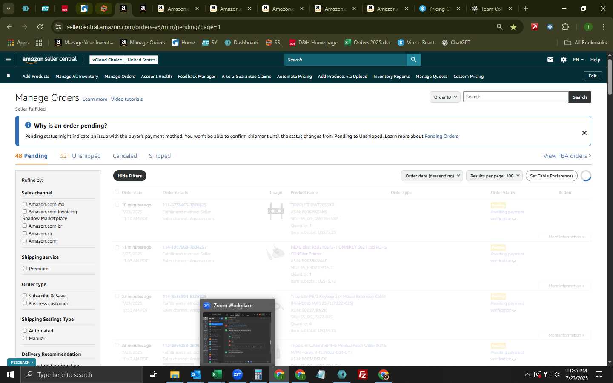Open vCloud Choice United States account switcher
613x383 pixels.
coord(124,60)
